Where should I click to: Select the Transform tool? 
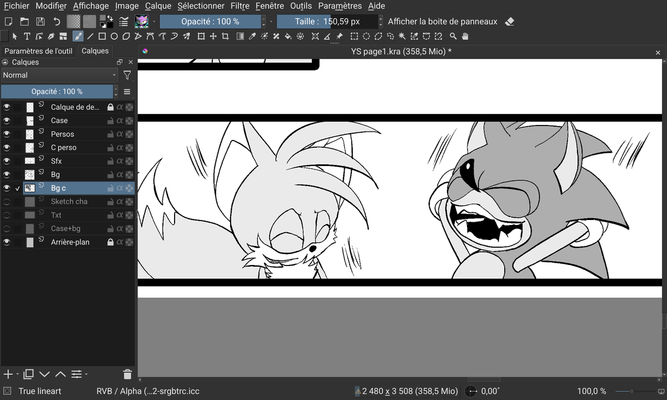pyautogui.click(x=201, y=37)
